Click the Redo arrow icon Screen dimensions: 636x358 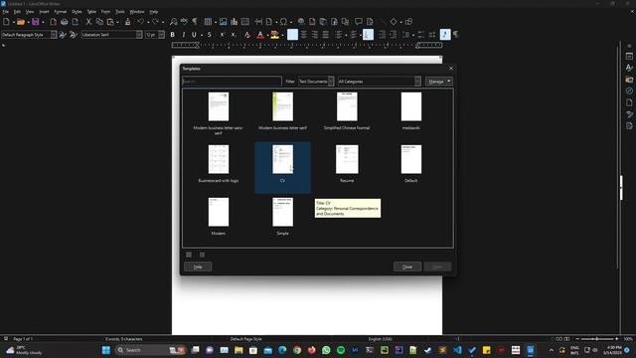(155, 22)
